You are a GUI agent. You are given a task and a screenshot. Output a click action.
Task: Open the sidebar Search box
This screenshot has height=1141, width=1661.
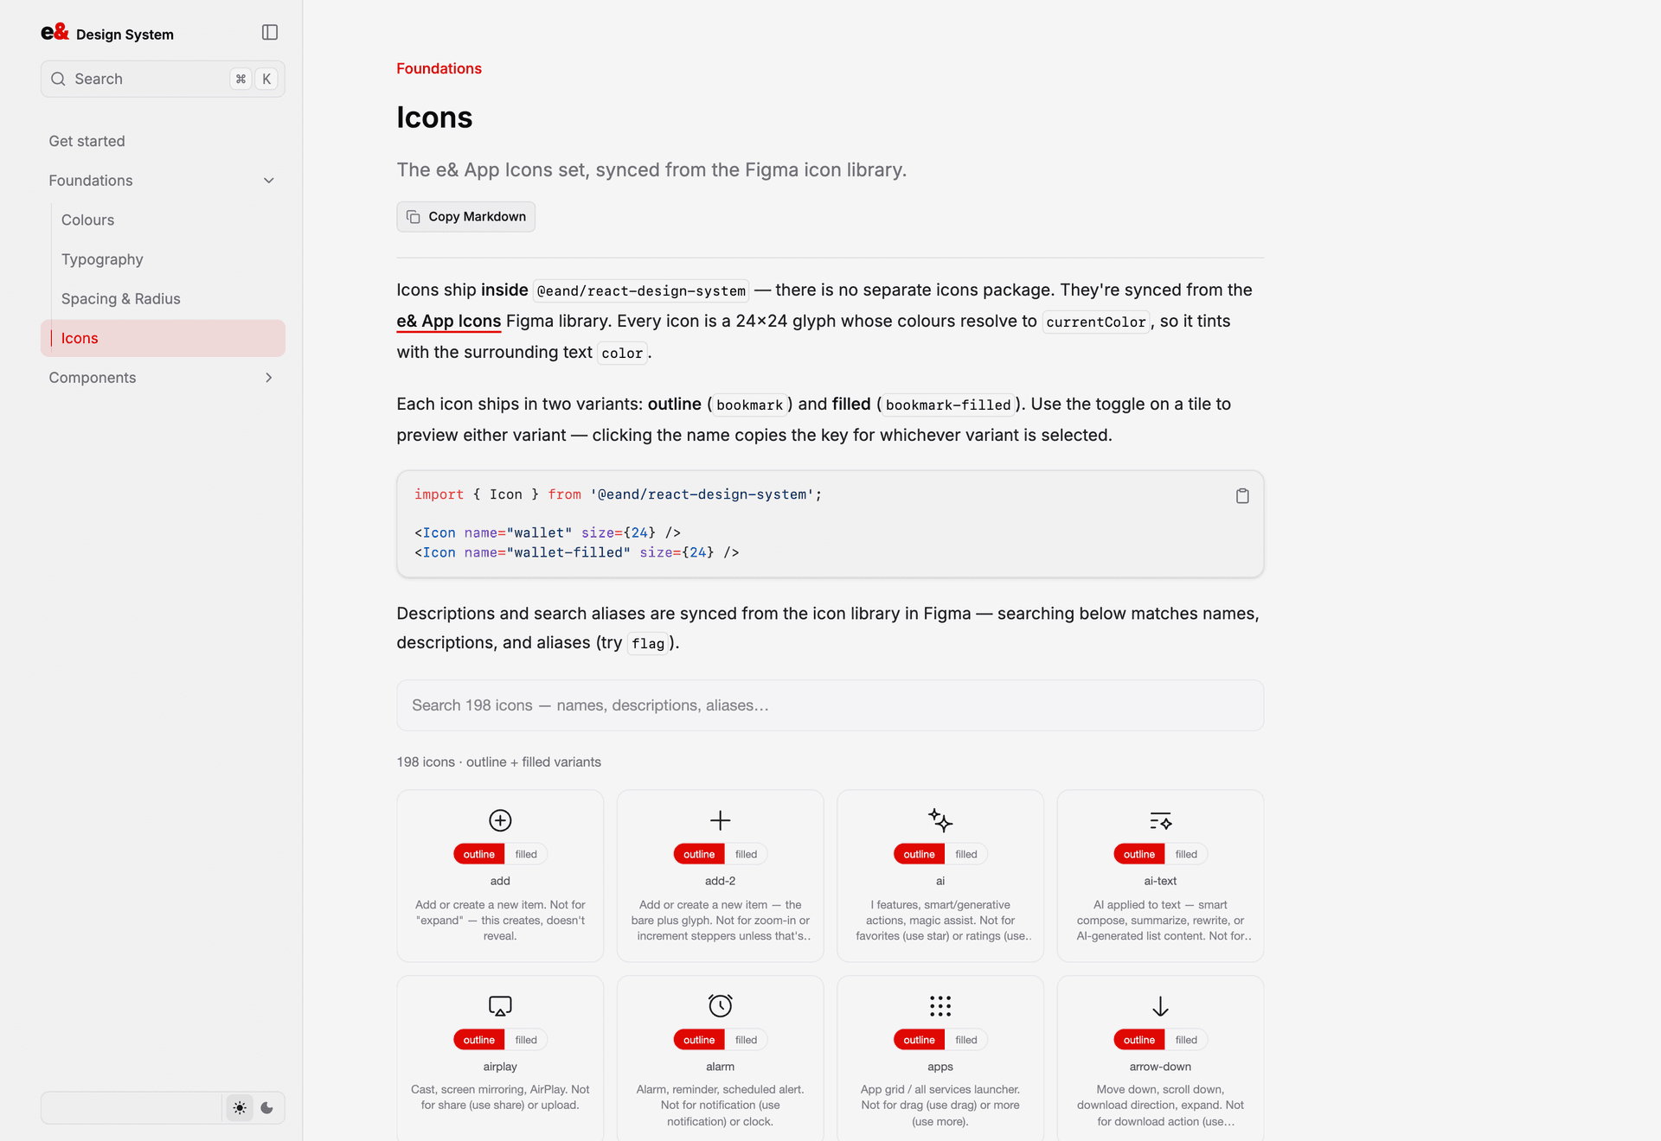[163, 79]
